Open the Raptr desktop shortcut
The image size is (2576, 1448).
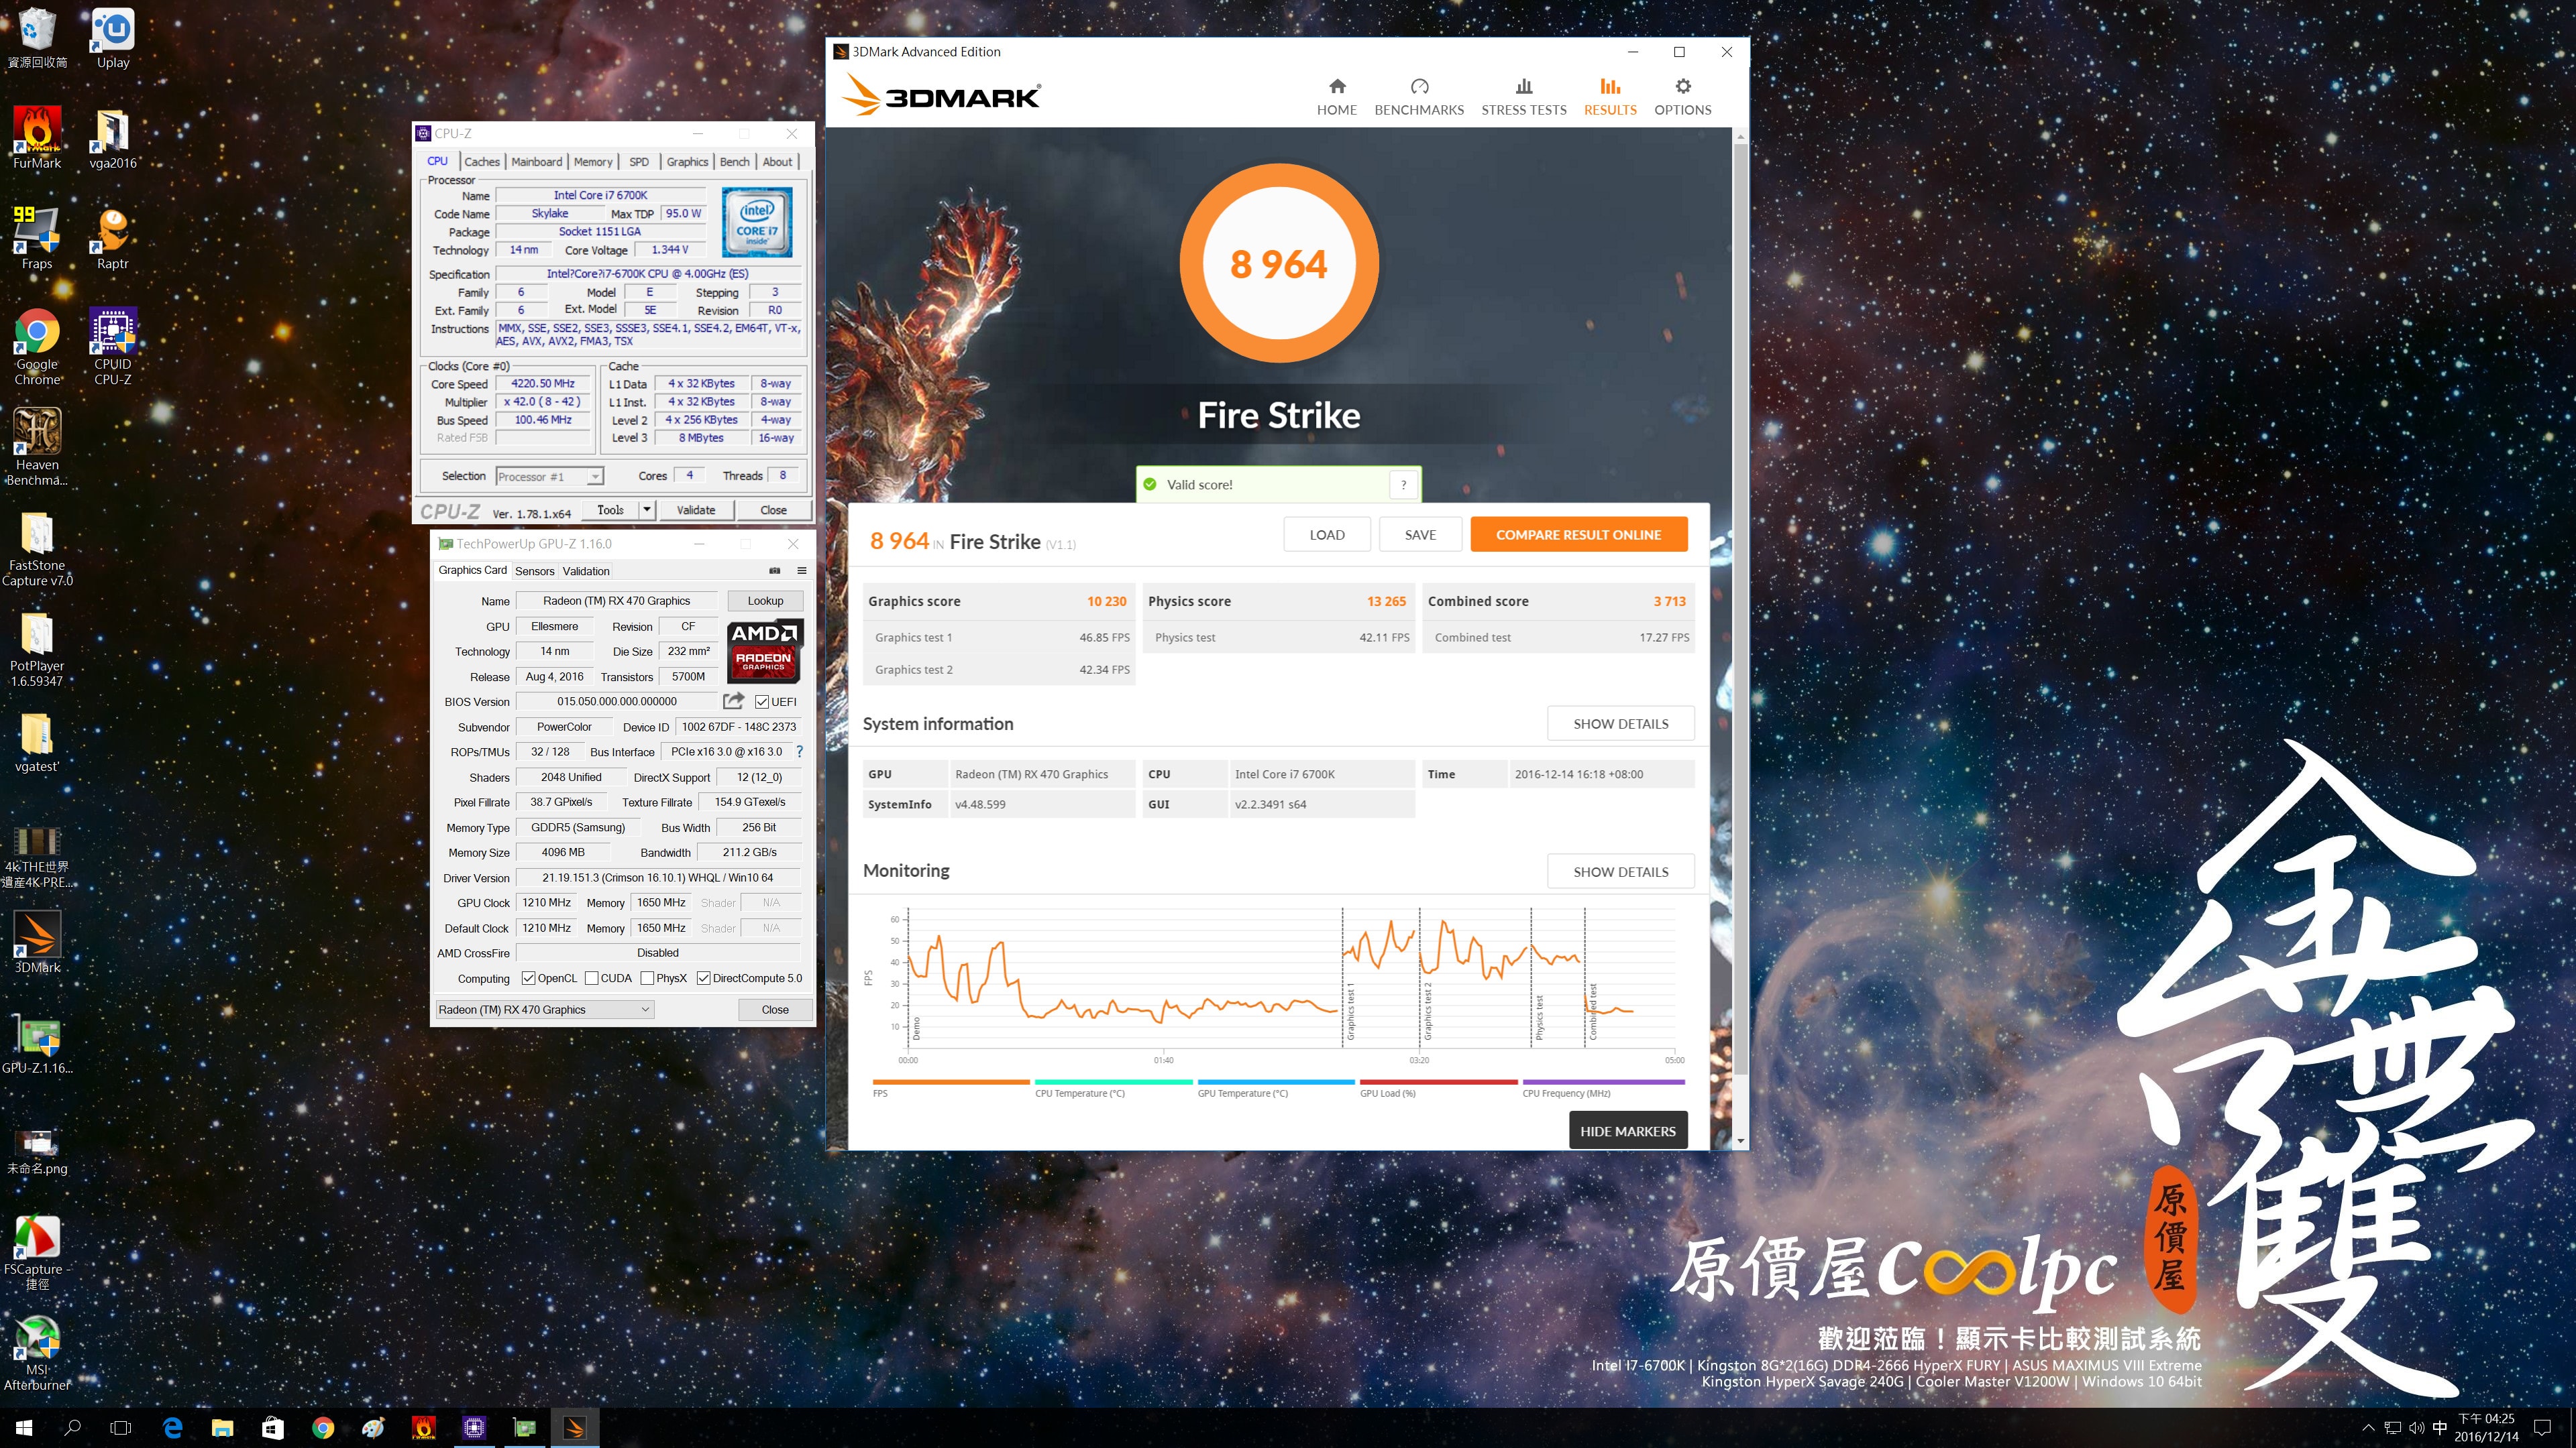point(113,238)
